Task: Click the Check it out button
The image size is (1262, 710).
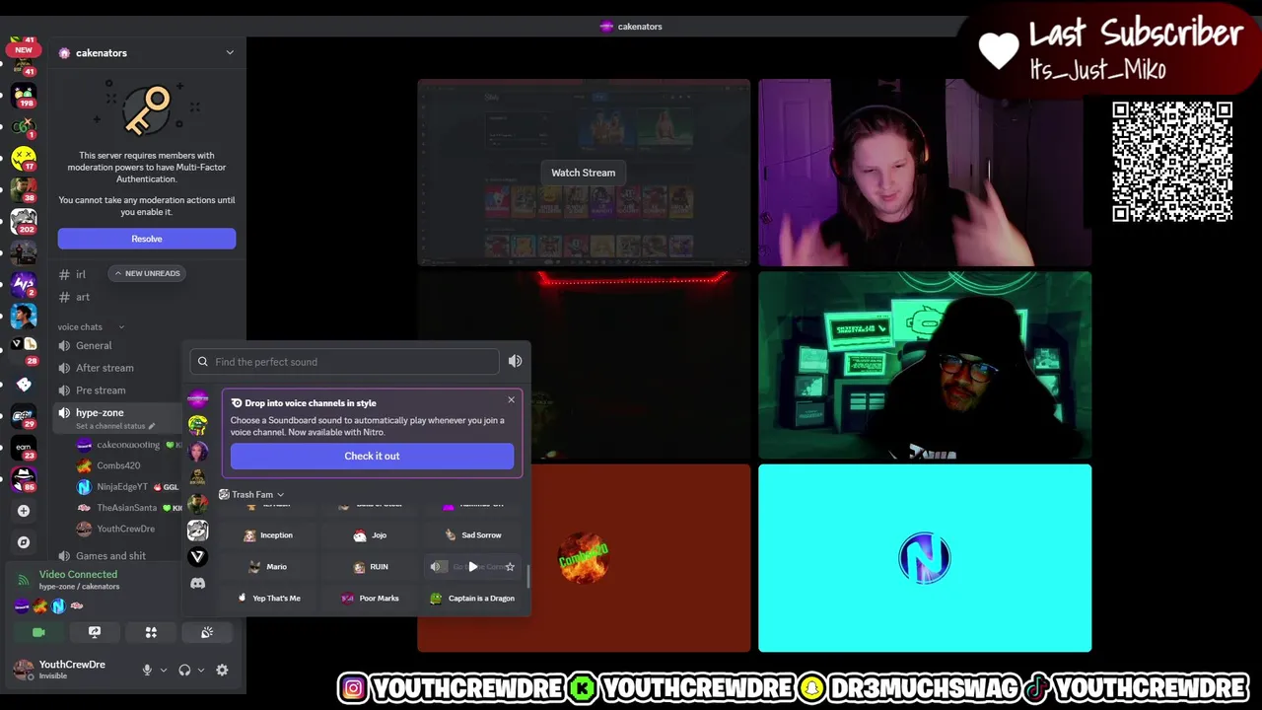Action: (x=372, y=456)
